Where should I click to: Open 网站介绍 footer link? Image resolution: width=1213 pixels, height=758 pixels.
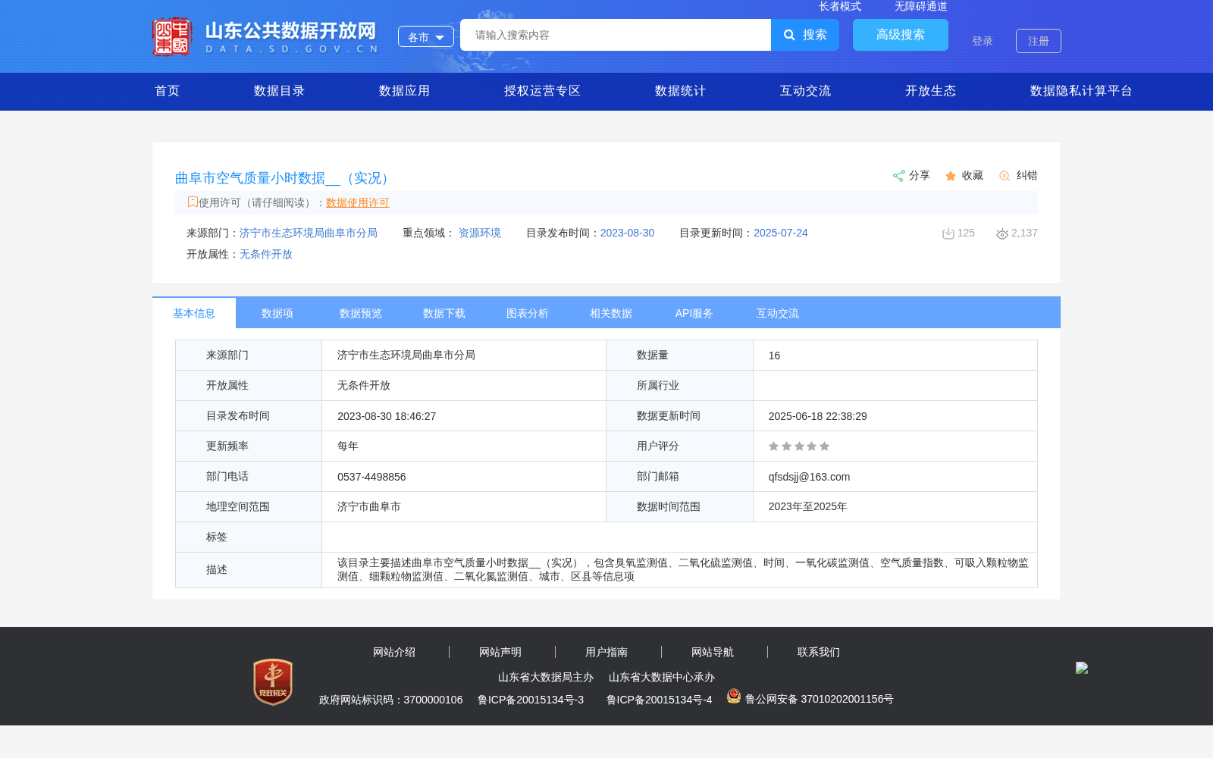(x=394, y=652)
